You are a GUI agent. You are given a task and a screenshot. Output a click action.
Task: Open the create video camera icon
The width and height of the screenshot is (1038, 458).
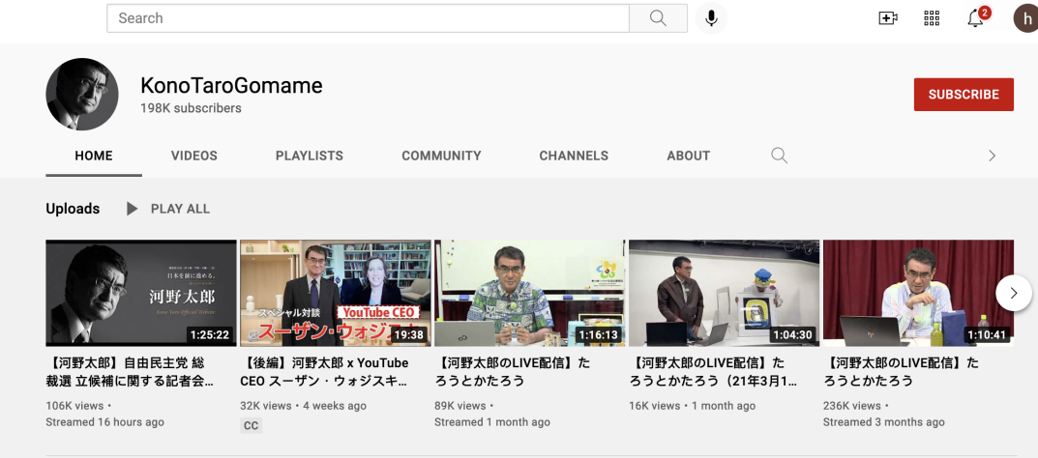pos(887,18)
